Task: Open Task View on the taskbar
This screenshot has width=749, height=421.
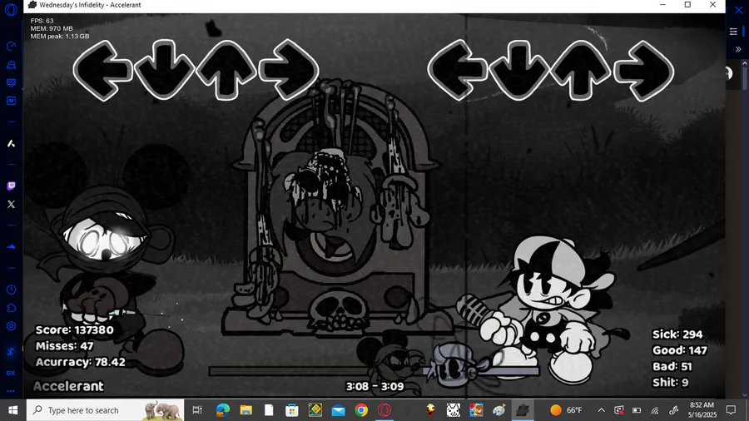Action: tap(196, 410)
